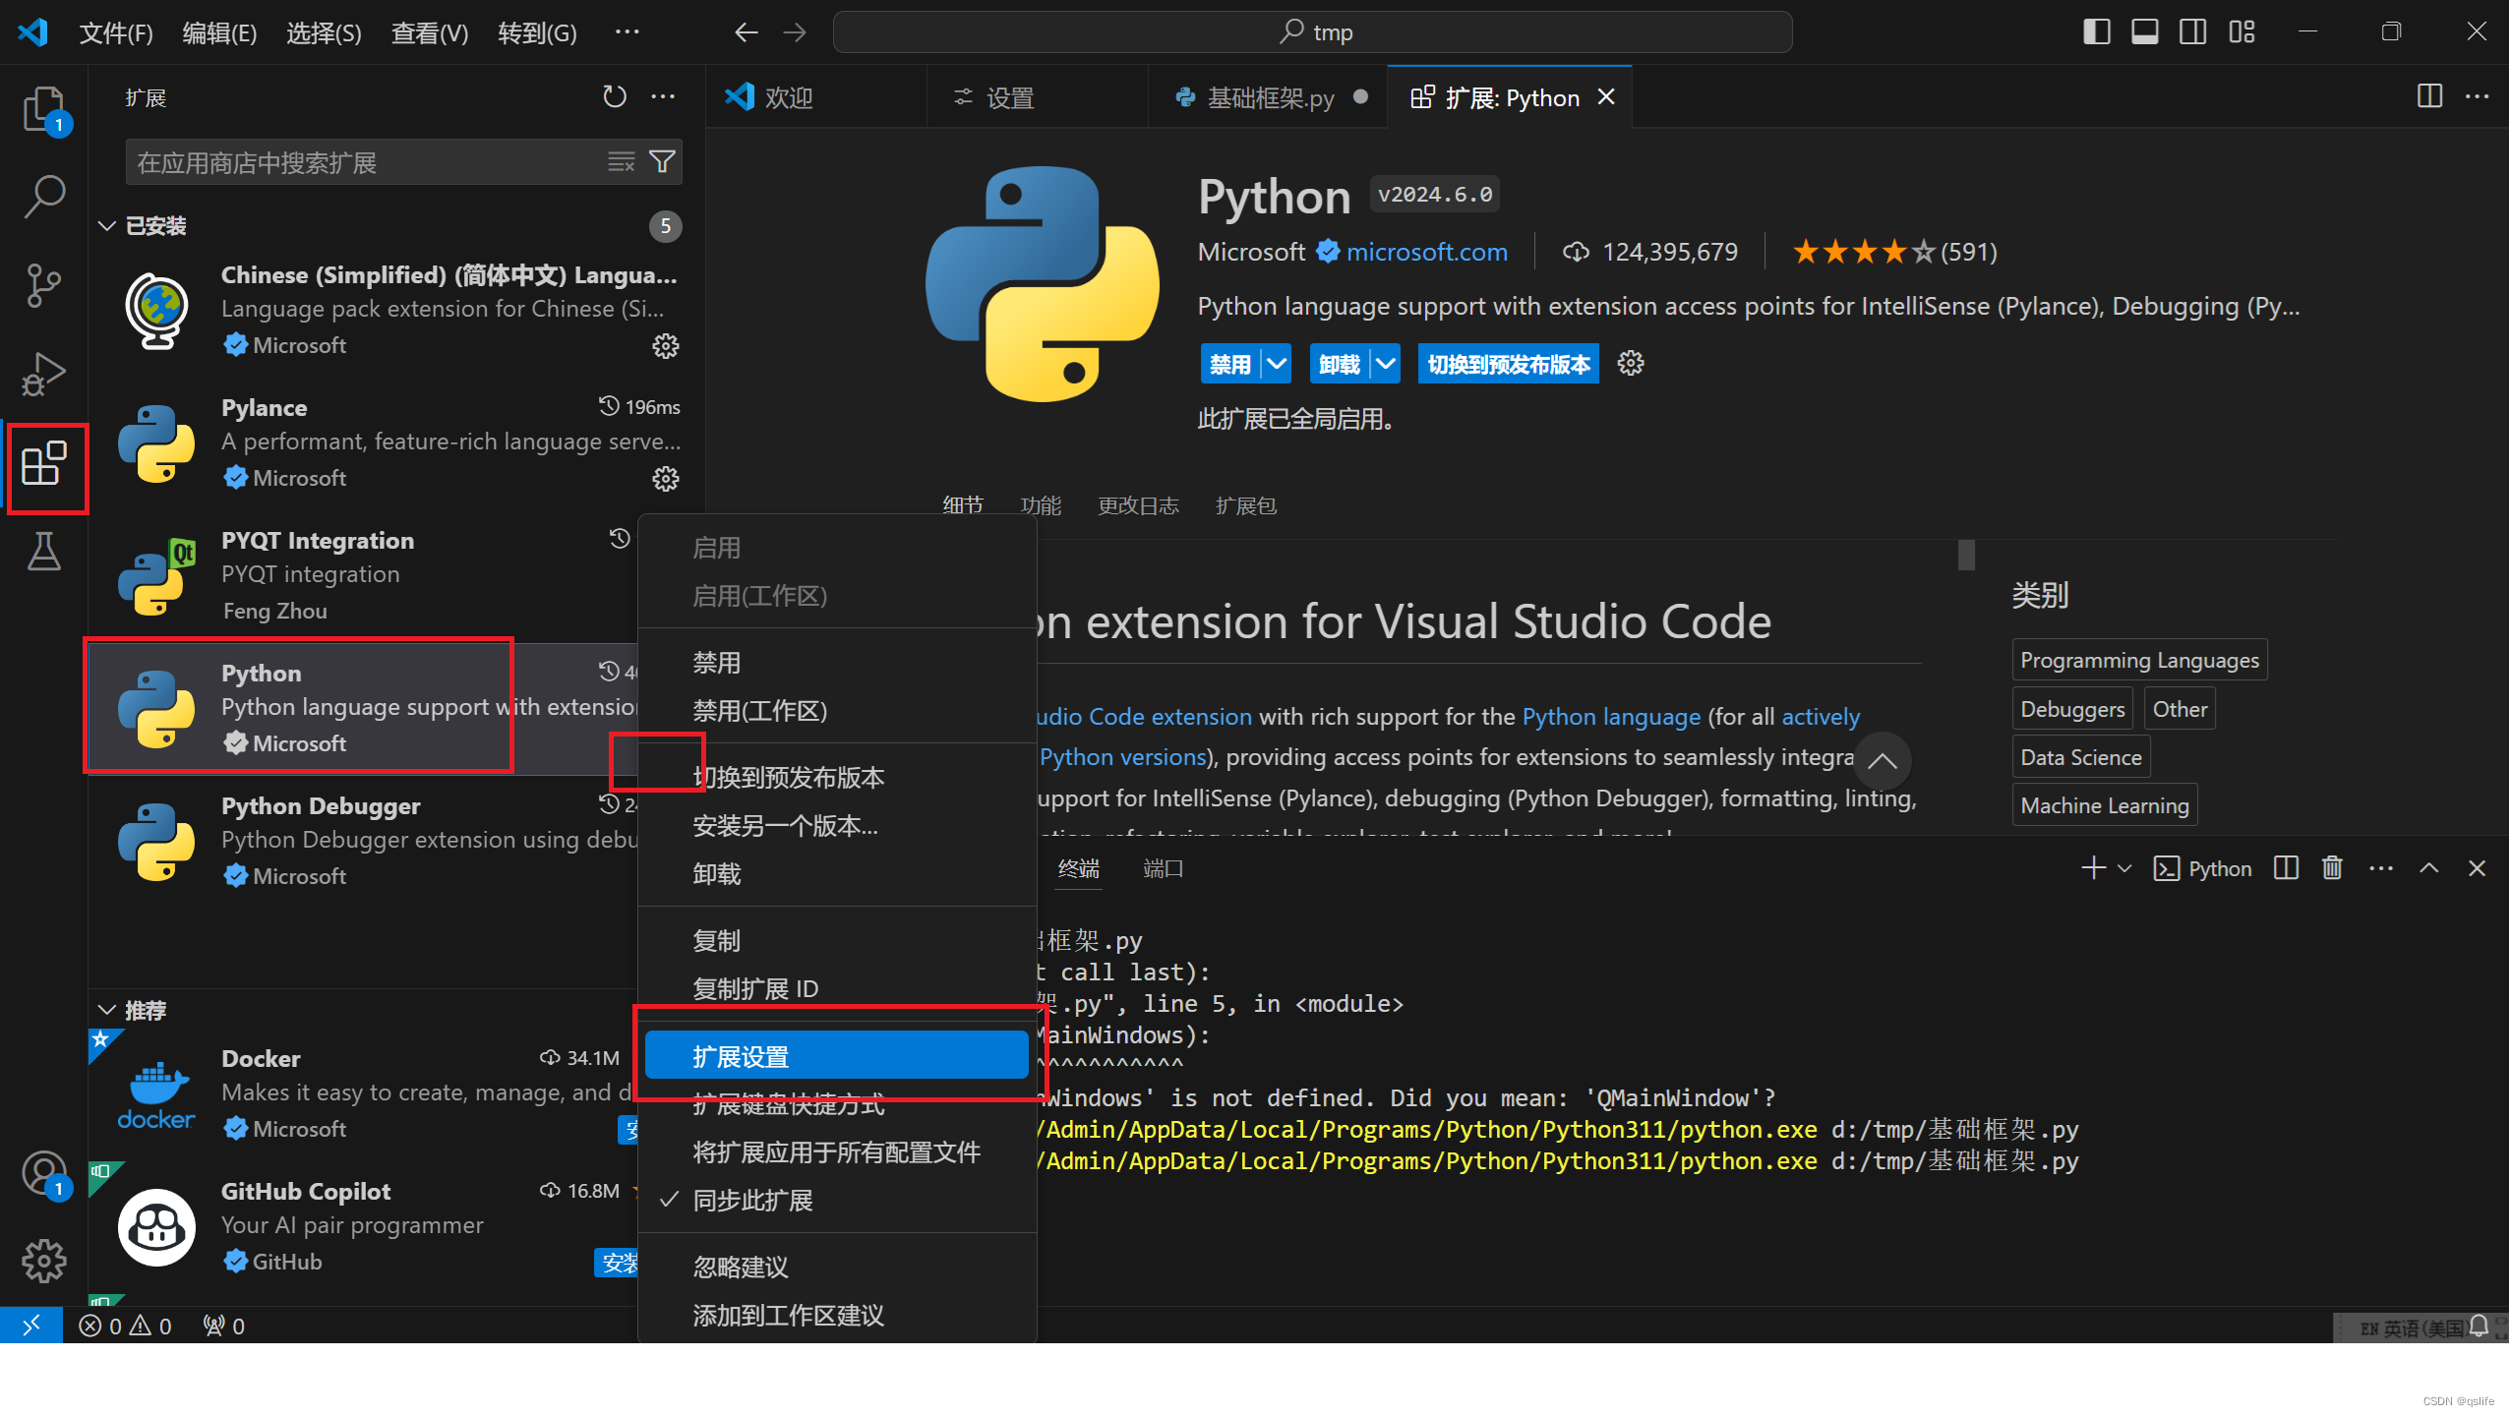Click the Pylance extension settings gear icon
The image size is (2509, 1416).
(665, 479)
